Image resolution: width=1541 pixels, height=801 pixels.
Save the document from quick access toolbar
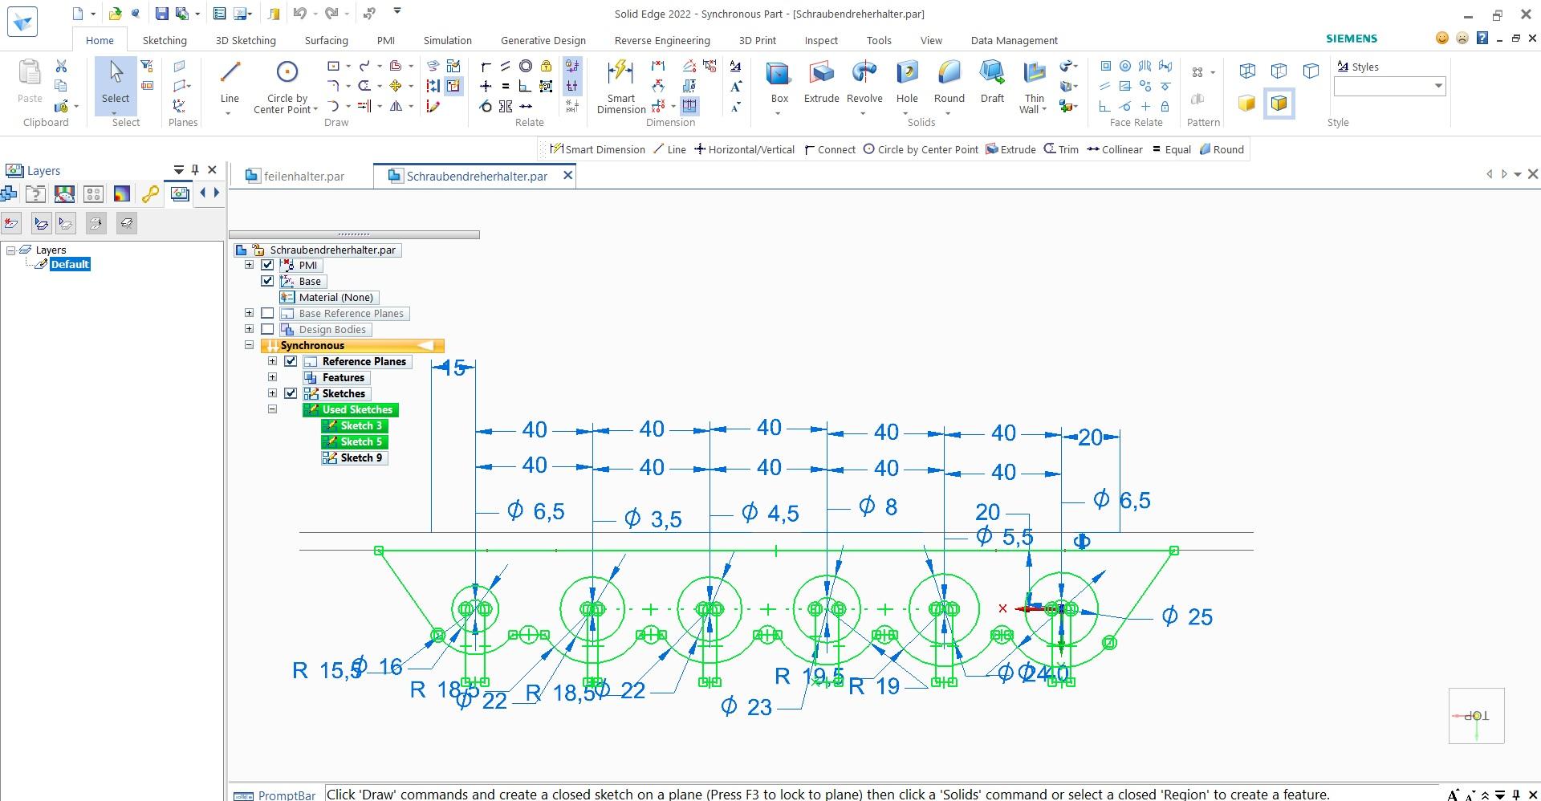click(x=161, y=14)
